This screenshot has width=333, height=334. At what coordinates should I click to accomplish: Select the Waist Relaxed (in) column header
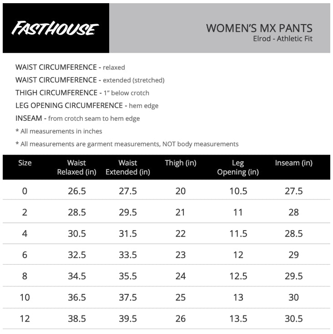[76, 167]
